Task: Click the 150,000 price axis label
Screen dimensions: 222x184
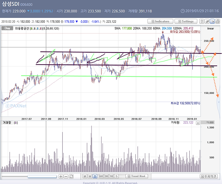Action: pos(209,93)
